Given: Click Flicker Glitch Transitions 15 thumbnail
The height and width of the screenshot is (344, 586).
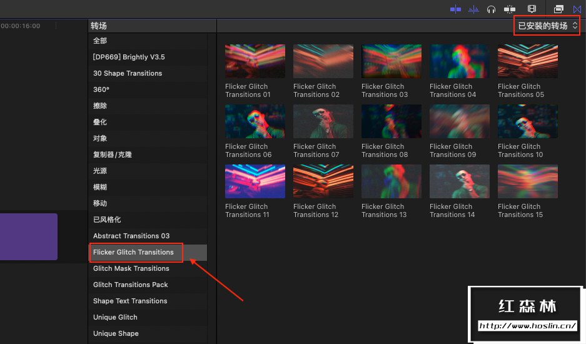Looking at the screenshot, I should 528,181.
